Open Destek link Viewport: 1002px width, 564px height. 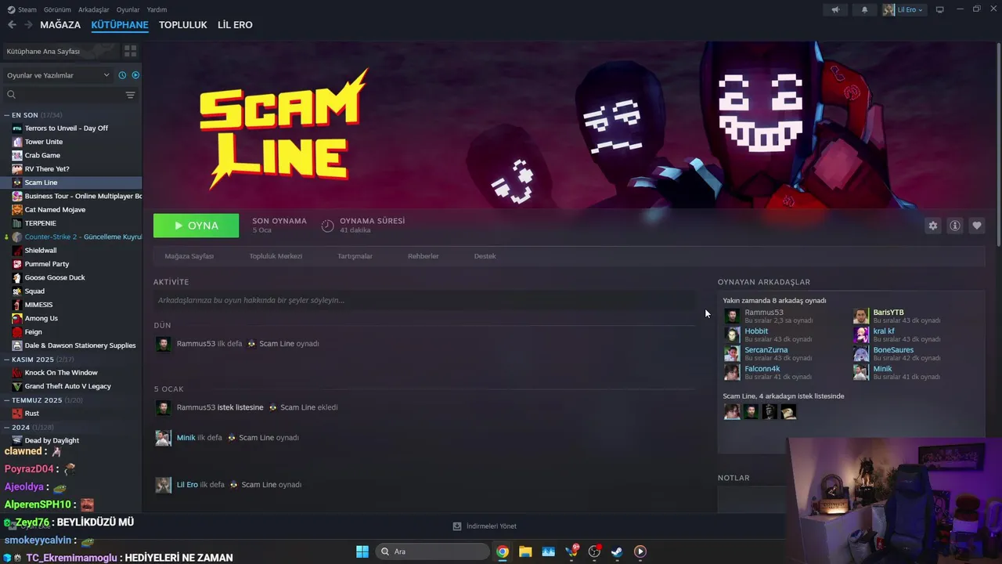pyautogui.click(x=485, y=256)
